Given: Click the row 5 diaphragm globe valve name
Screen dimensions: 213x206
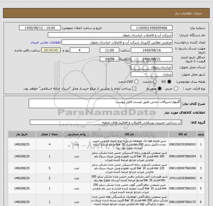Looking at the screenshot, I should (x=129, y=188).
